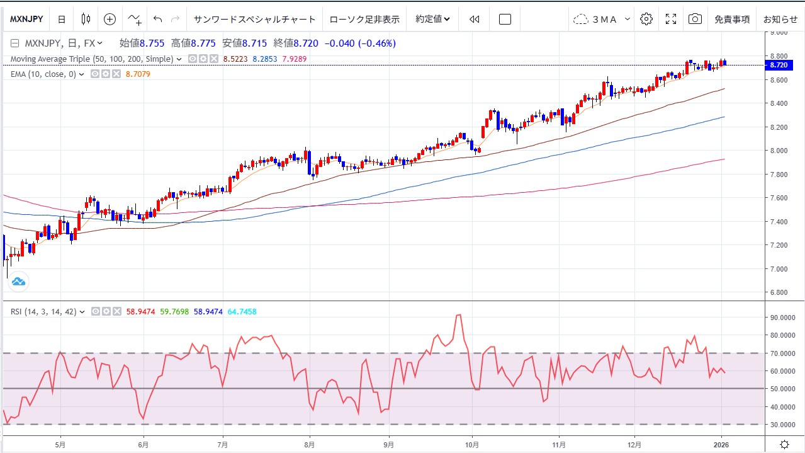Image resolution: width=805 pixels, height=453 pixels.
Task: Toggle RSI indicator visibility eye
Action: click(95, 312)
